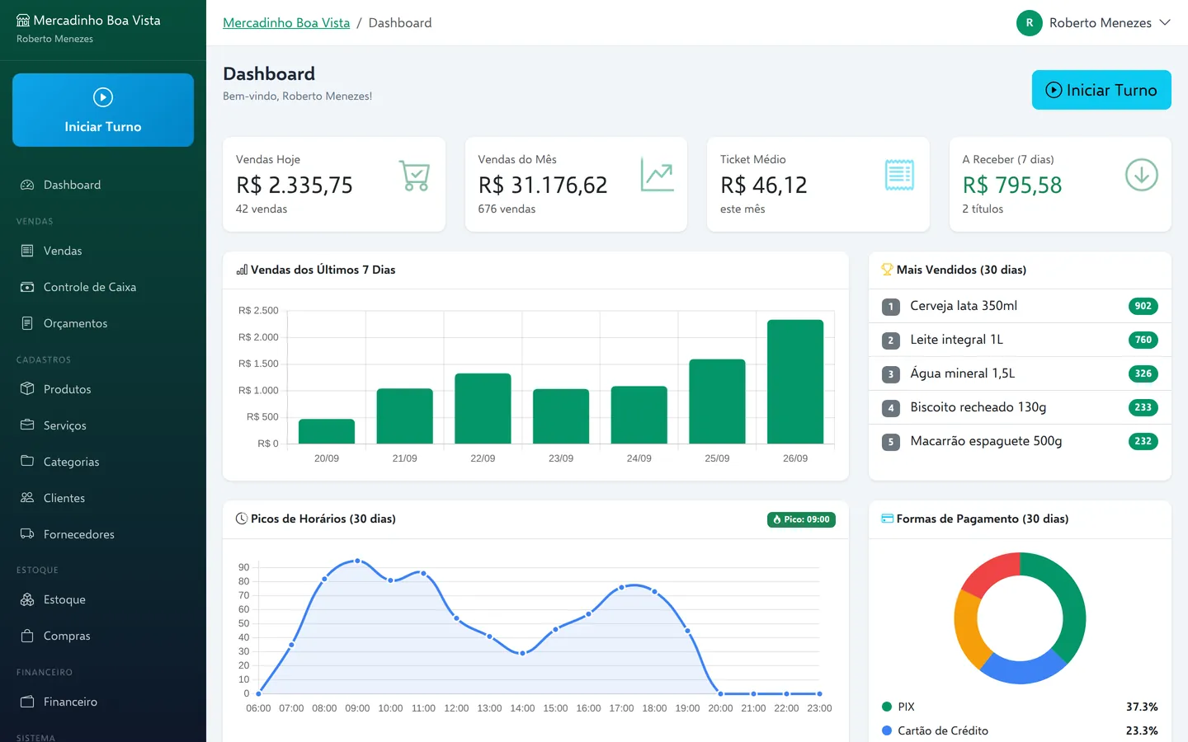Viewport: 1188px width, 742px height.
Task: Click the orange segment of the payment donut
Action: point(969,631)
